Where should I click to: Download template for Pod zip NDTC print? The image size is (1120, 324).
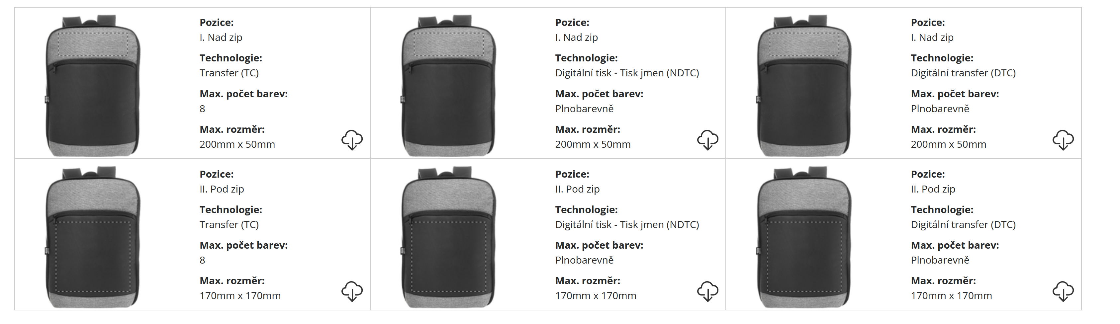[x=707, y=291]
